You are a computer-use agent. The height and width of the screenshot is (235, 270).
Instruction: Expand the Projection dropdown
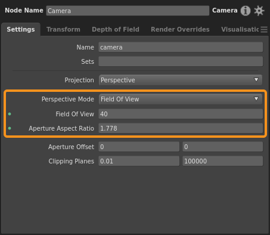click(x=181, y=80)
